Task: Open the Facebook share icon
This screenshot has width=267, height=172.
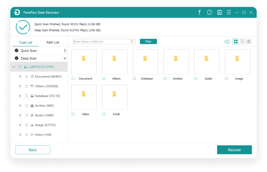Action: coord(199,12)
